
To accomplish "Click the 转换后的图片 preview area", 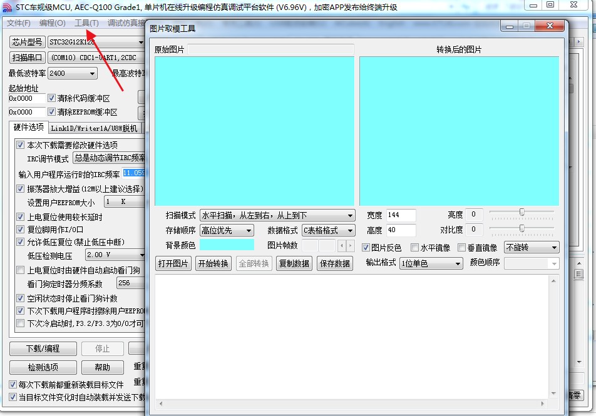I will click(x=459, y=131).
